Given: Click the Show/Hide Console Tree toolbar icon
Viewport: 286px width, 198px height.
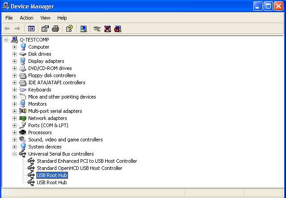Looking at the screenshot, I should coord(31,29).
